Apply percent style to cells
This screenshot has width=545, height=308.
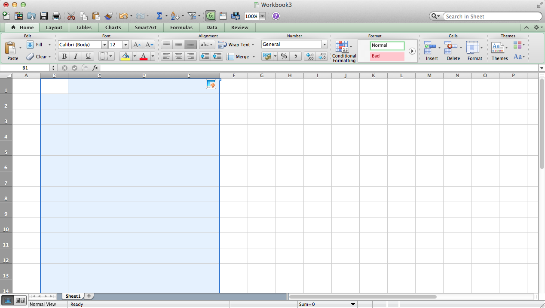(x=284, y=56)
